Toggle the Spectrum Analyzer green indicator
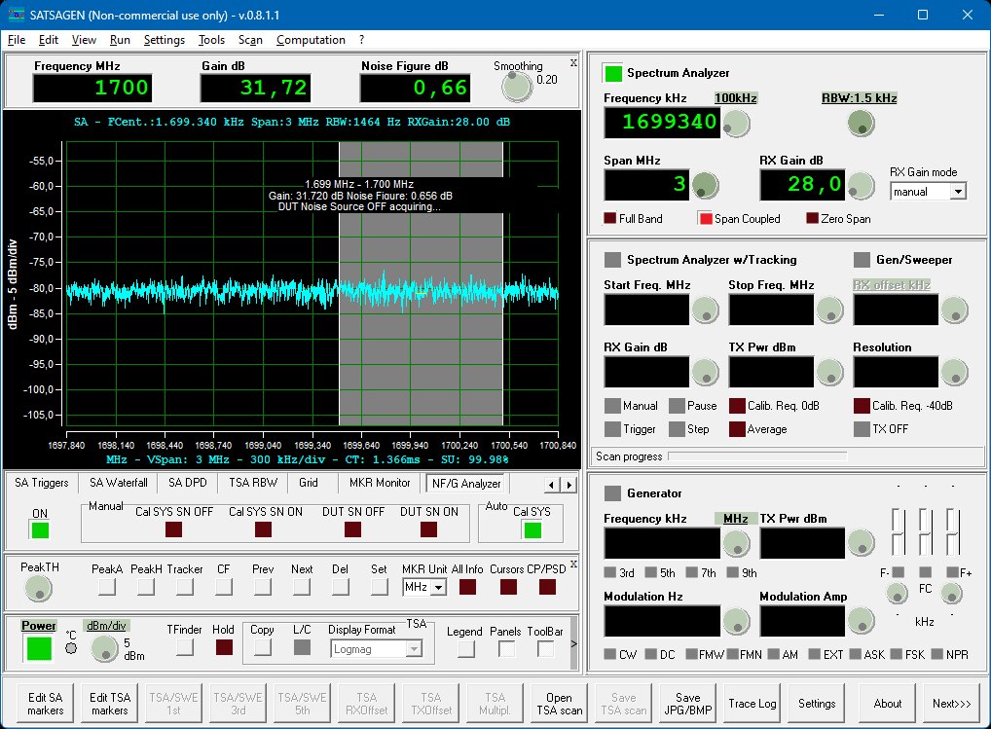 coord(613,73)
